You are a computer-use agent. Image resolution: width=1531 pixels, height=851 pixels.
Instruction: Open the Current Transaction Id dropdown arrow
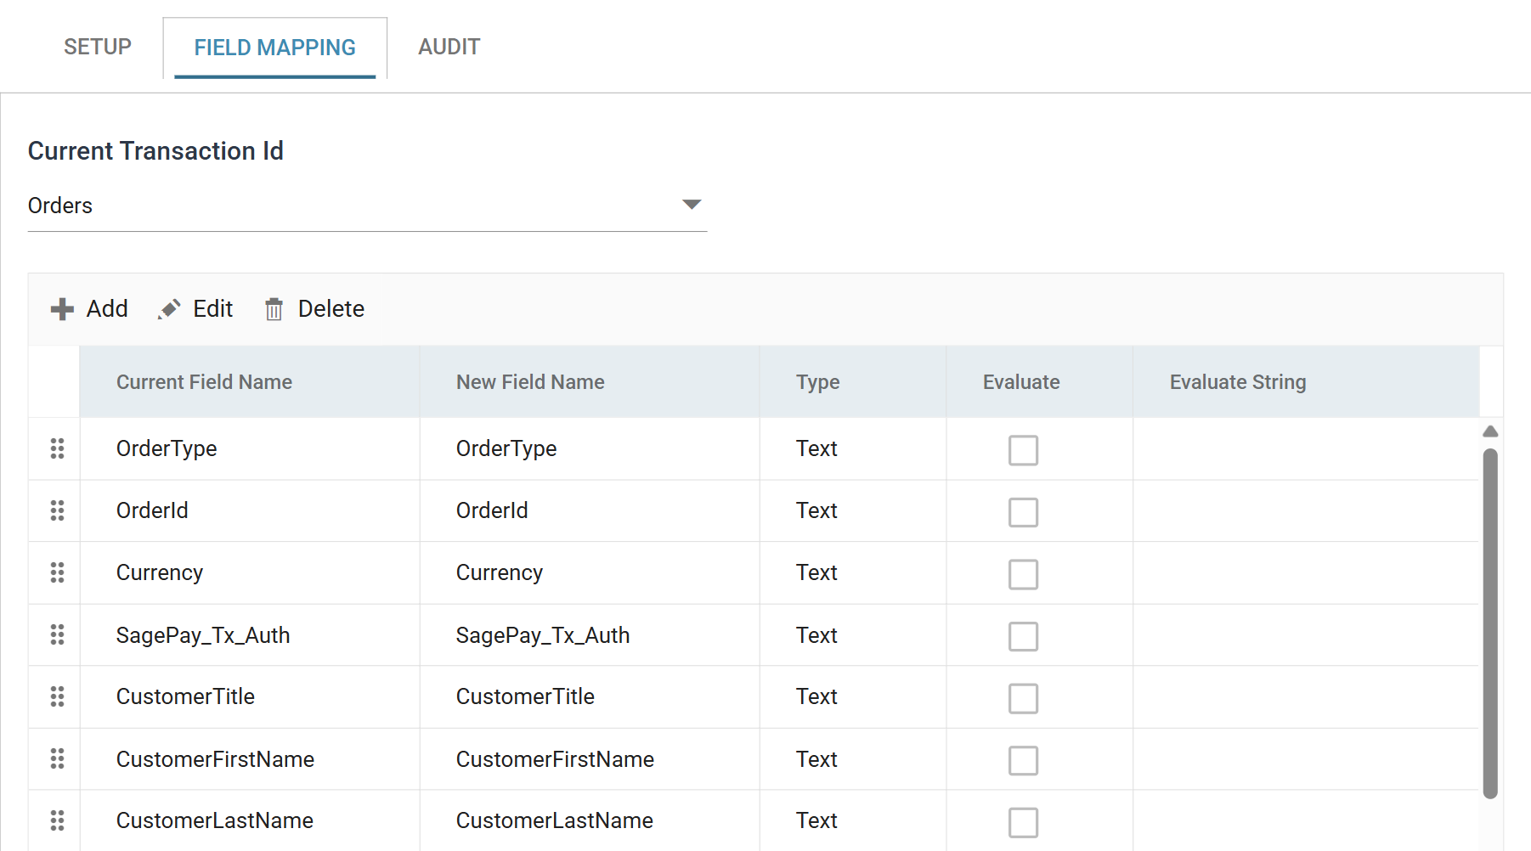click(692, 205)
